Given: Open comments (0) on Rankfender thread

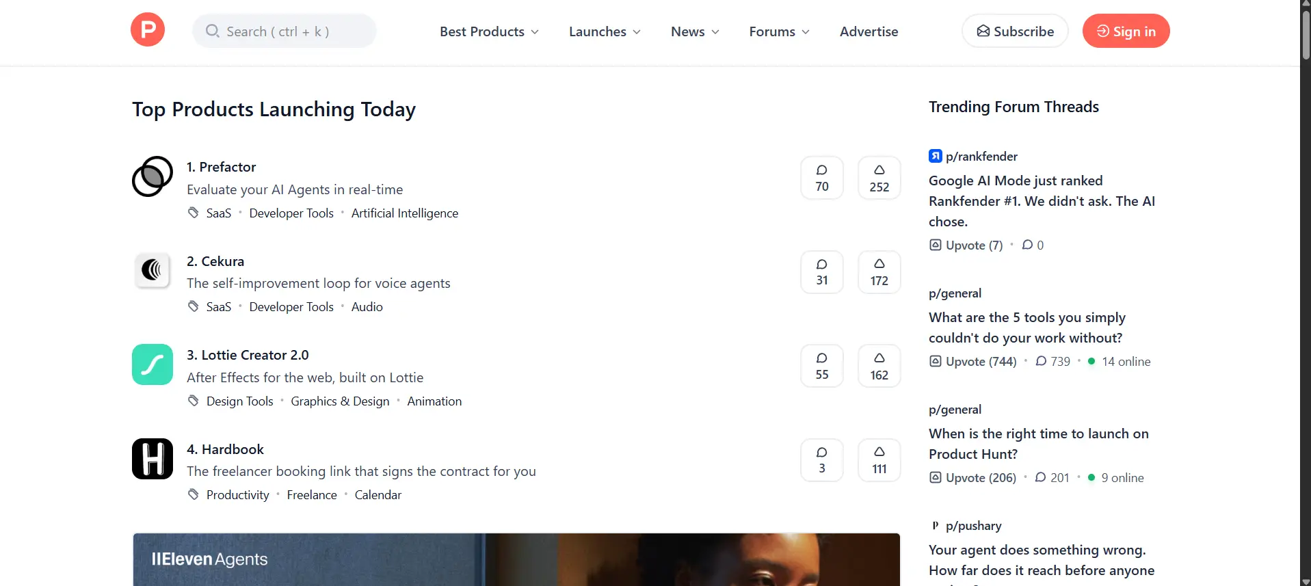Looking at the screenshot, I should coord(1033,245).
